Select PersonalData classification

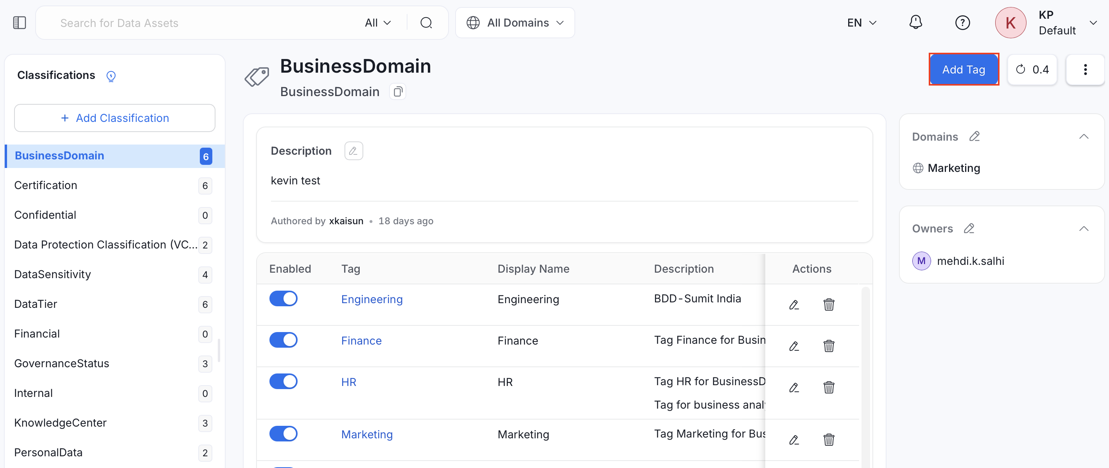coord(115,452)
